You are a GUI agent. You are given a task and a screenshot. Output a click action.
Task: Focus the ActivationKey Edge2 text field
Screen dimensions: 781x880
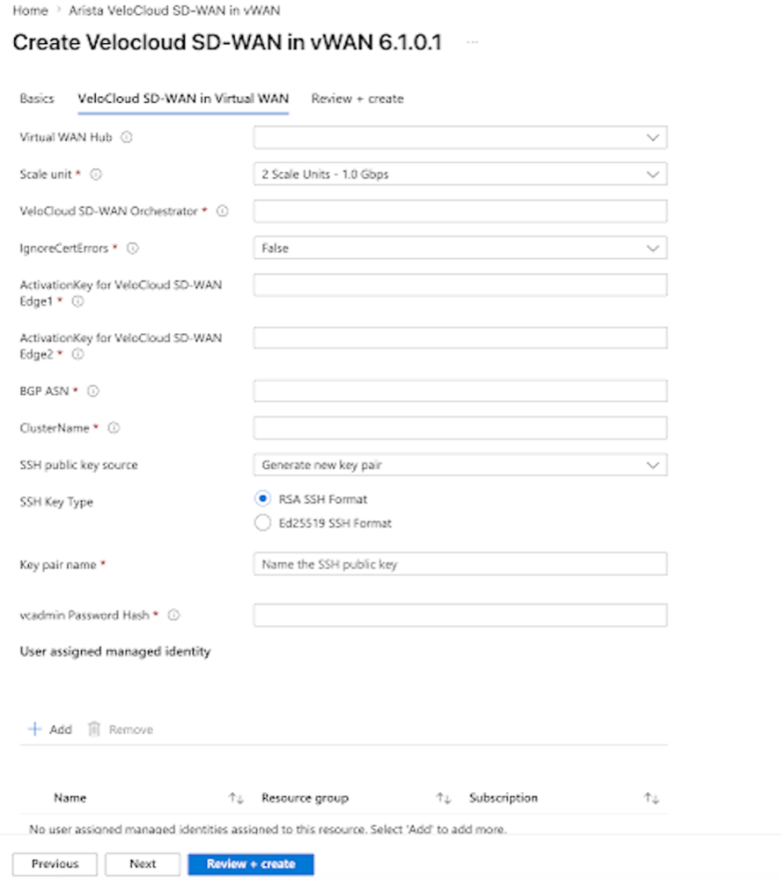[460, 338]
